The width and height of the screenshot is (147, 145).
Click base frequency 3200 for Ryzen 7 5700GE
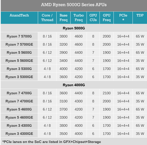pyautogui.click(x=63, y=44)
